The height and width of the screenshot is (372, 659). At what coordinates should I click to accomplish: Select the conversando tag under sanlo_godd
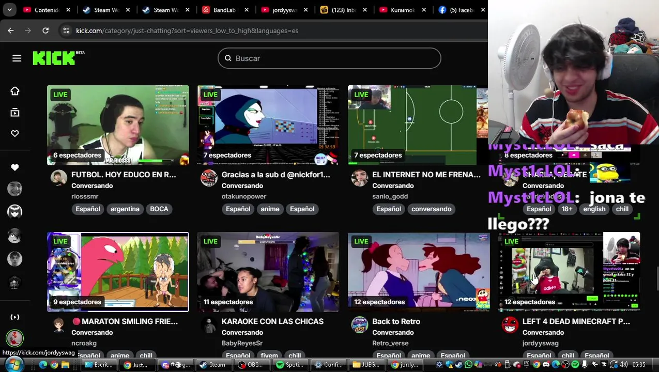pos(432,209)
